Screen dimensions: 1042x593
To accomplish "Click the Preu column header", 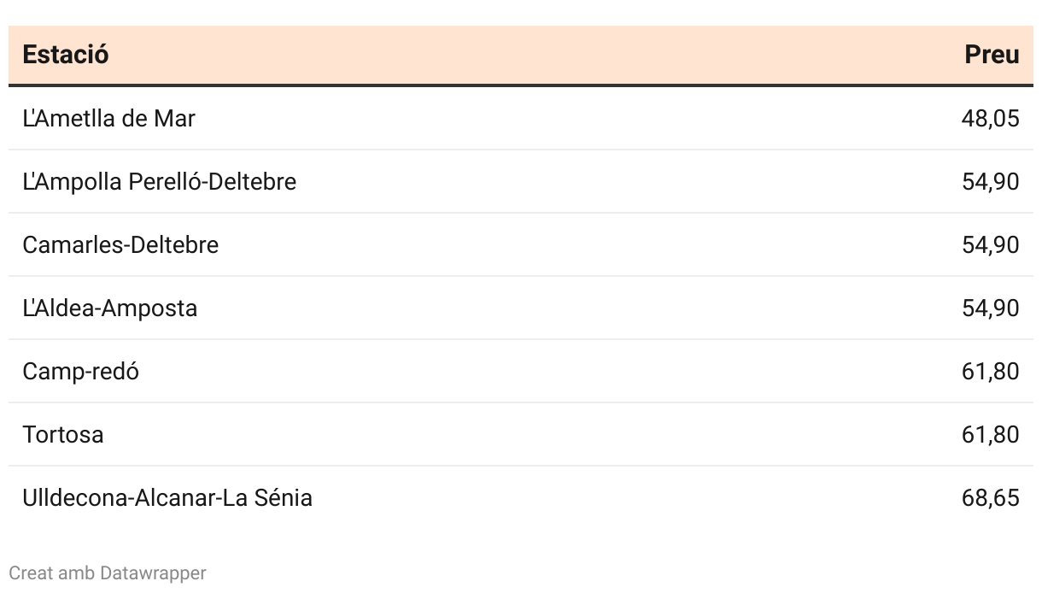I will [992, 55].
